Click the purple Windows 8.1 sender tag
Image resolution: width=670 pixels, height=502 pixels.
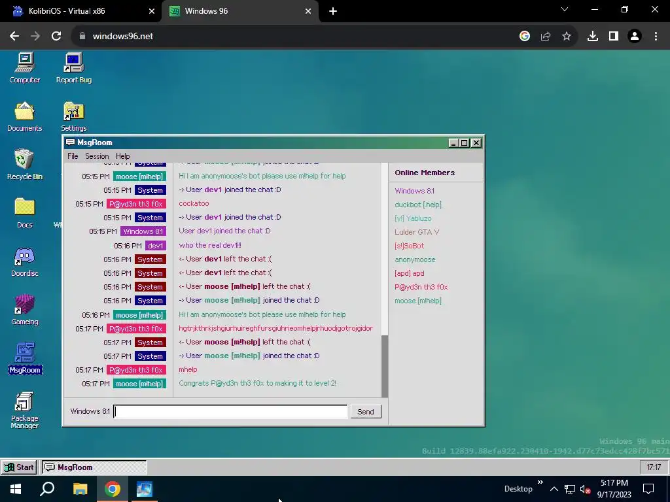143,231
